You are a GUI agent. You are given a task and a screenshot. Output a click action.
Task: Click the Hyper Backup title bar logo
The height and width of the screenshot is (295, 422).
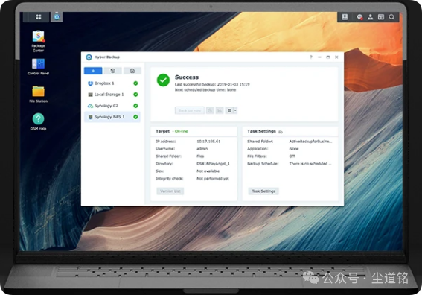pos(89,57)
